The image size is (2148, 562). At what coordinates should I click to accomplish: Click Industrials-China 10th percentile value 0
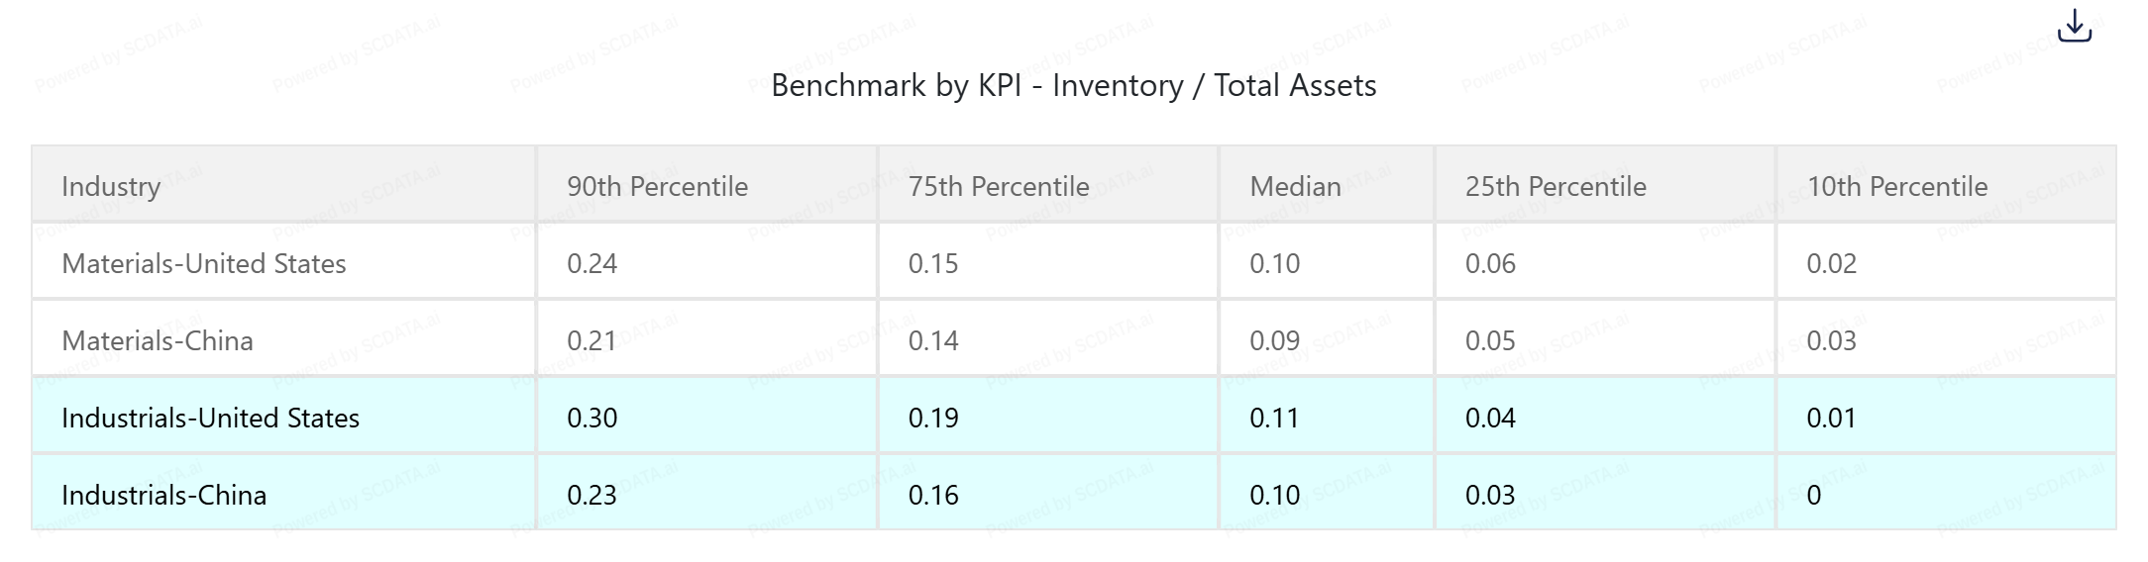point(1814,495)
